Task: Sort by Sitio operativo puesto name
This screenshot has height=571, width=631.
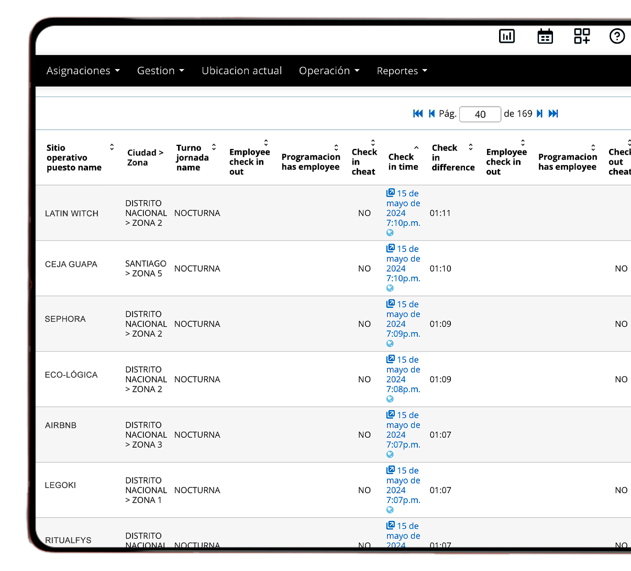Action: point(112,147)
